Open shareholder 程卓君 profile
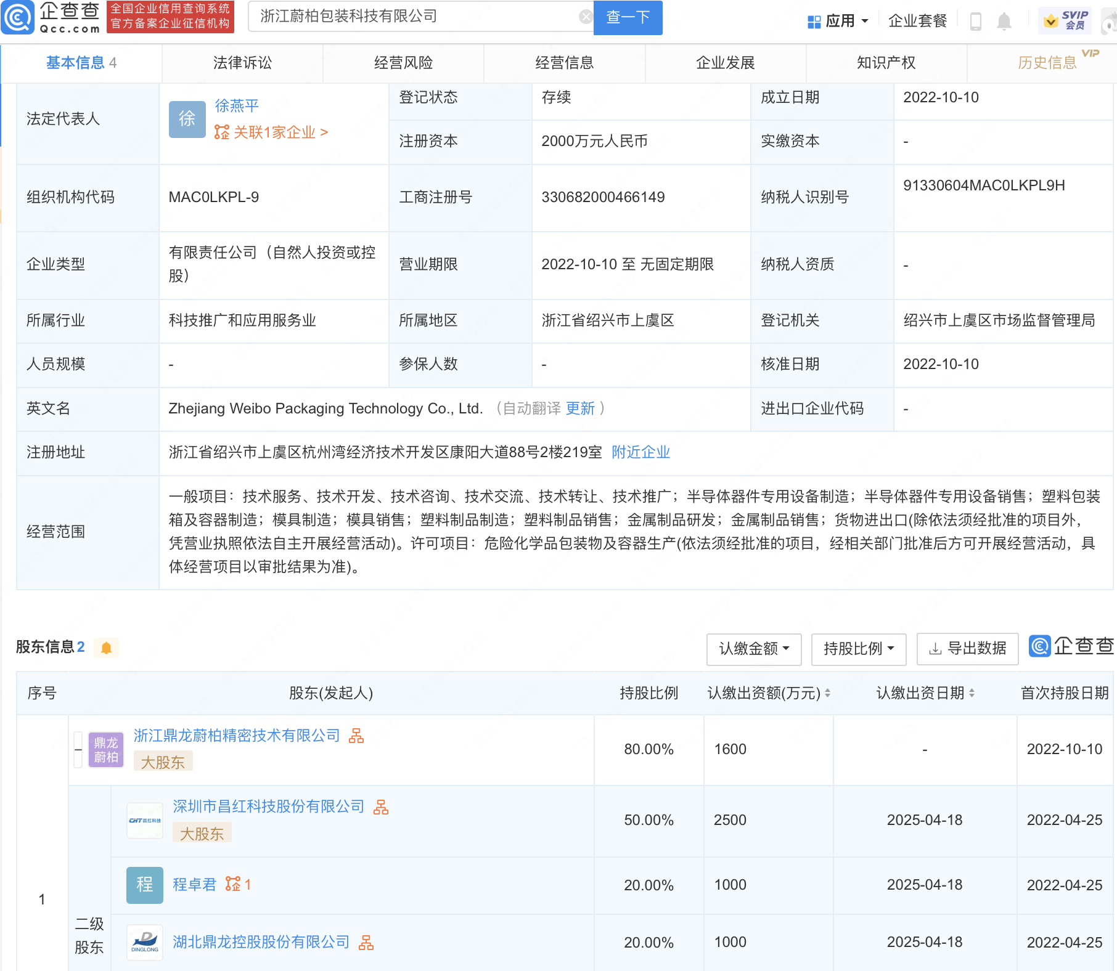The image size is (1117, 971). pos(195,885)
